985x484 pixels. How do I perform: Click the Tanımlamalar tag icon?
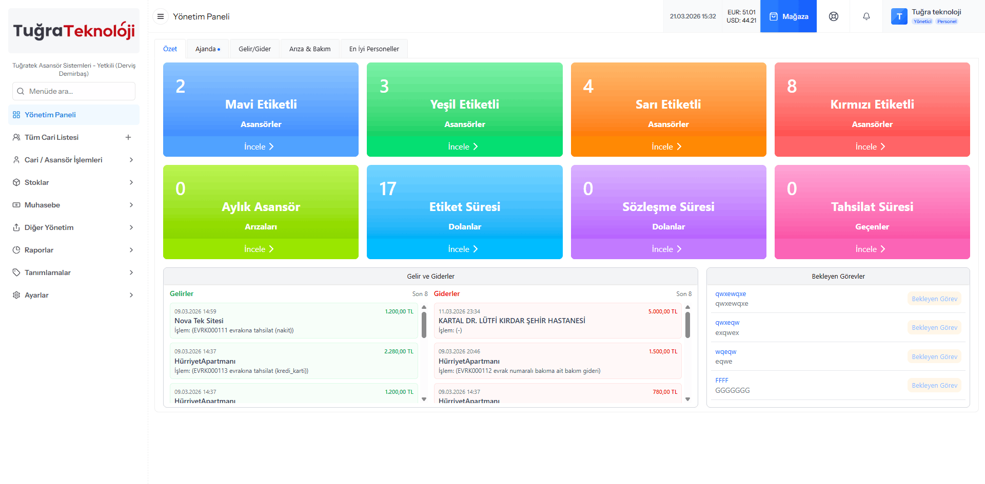click(16, 272)
